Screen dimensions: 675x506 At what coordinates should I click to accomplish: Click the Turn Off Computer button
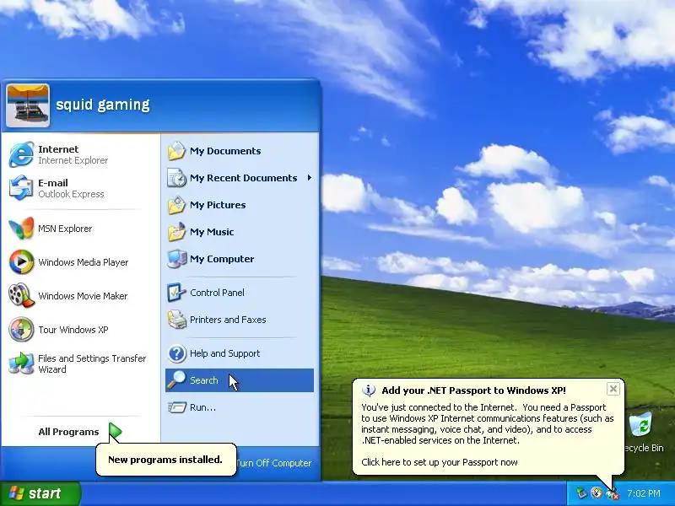[273, 463]
